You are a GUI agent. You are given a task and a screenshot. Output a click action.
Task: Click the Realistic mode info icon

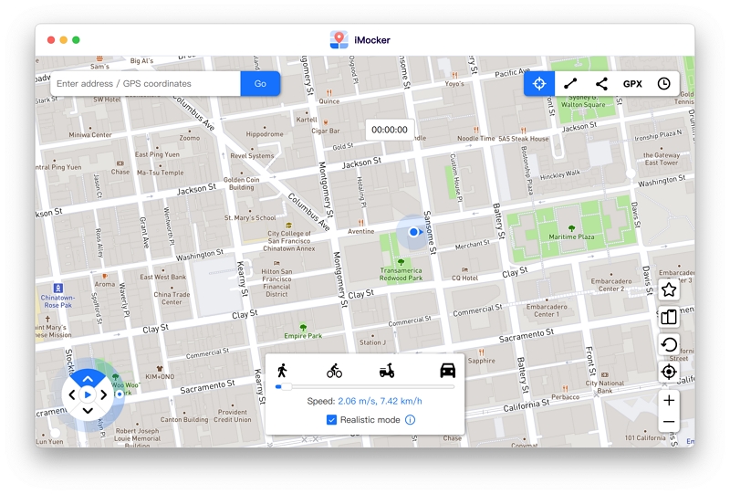pos(410,420)
